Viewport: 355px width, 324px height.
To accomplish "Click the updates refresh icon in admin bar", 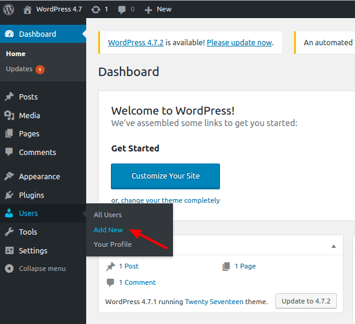I will 96,10.
